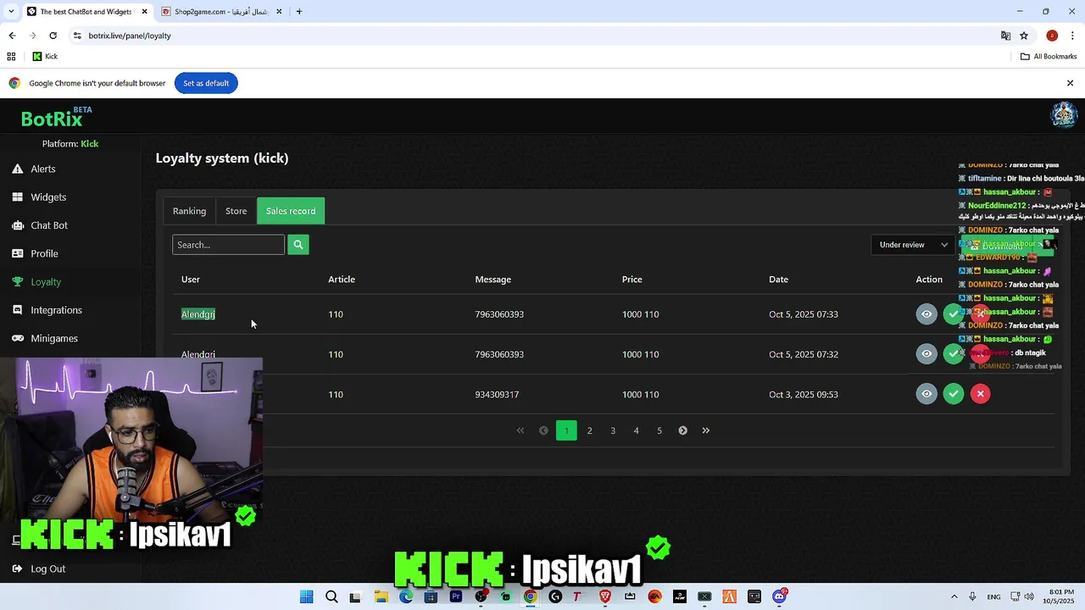Viewport: 1085px width, 610px height.
Task: Open the All Bookmarks folder
Action: coord(1049,57)
